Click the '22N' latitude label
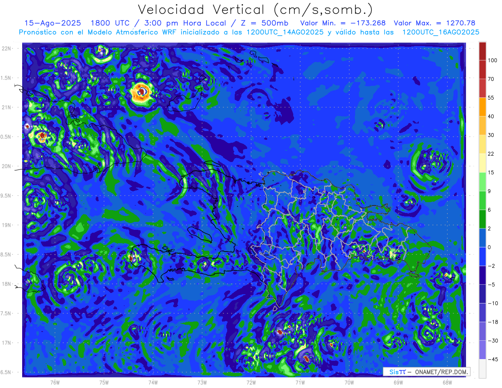The height and width of the screenshot is (388, 502). pos(7,49)
